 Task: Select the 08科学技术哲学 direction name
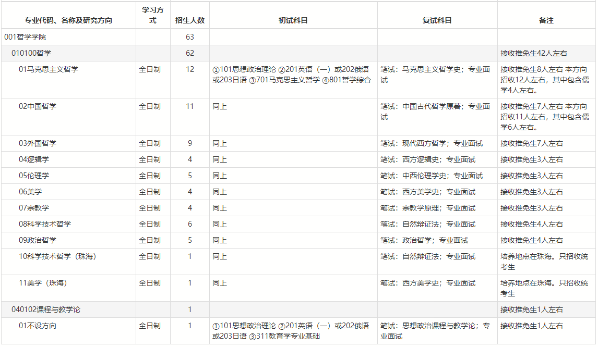(45, 224)
